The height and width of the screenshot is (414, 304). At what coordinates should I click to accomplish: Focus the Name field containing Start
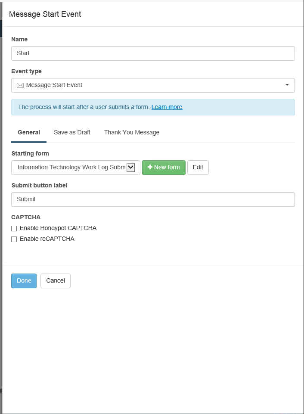coord(153,53)
